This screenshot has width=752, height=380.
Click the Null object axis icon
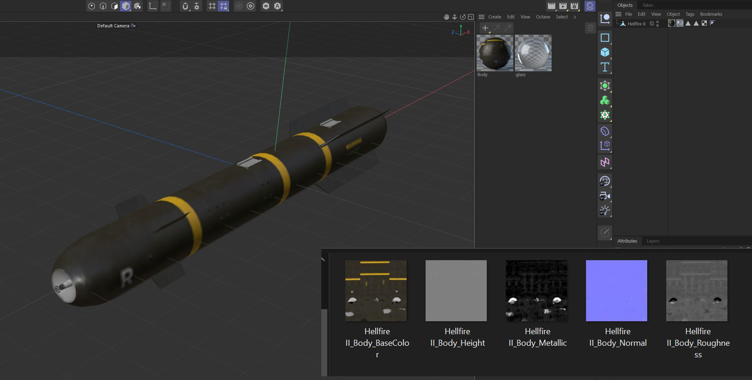pos(605,19)
